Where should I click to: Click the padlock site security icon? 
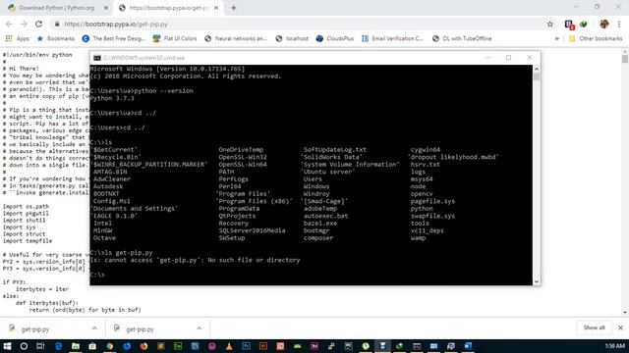point(57,24)
